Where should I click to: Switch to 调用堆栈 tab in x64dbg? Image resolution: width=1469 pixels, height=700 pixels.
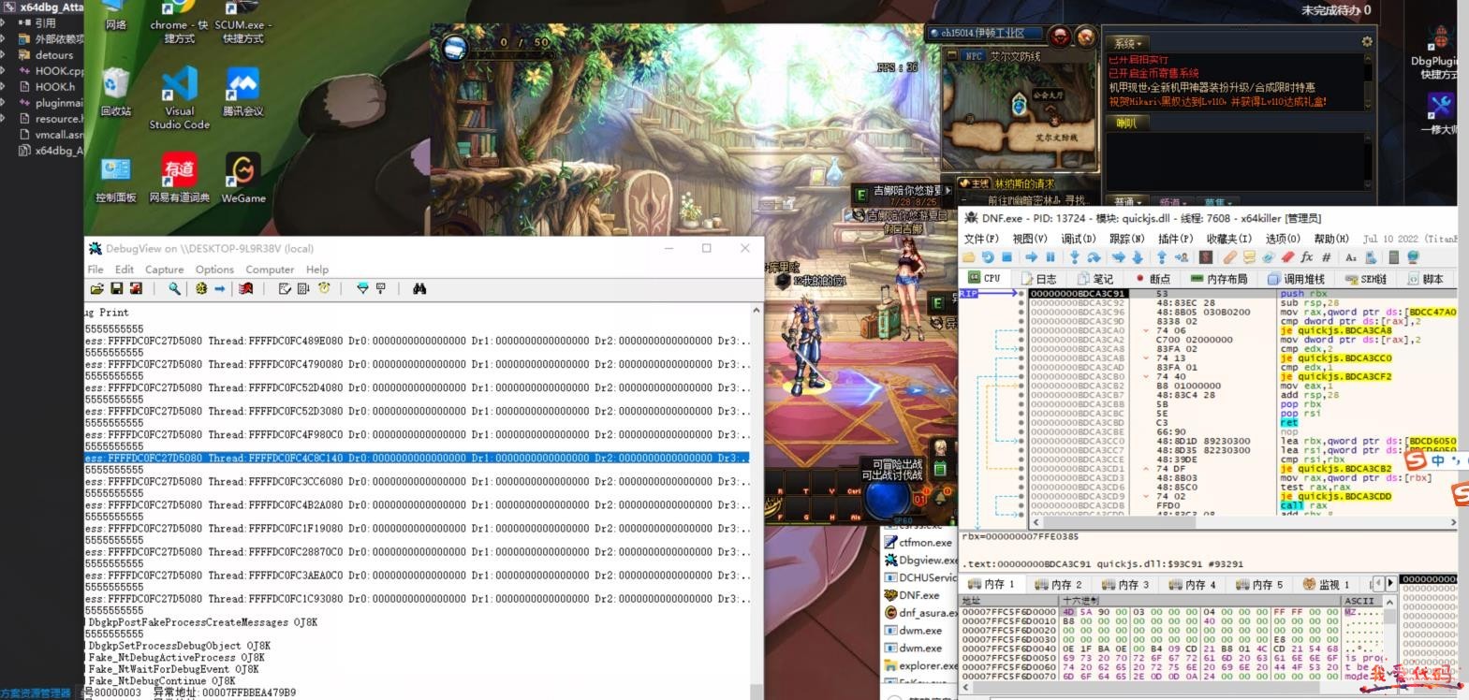(x=1296, y=279)
